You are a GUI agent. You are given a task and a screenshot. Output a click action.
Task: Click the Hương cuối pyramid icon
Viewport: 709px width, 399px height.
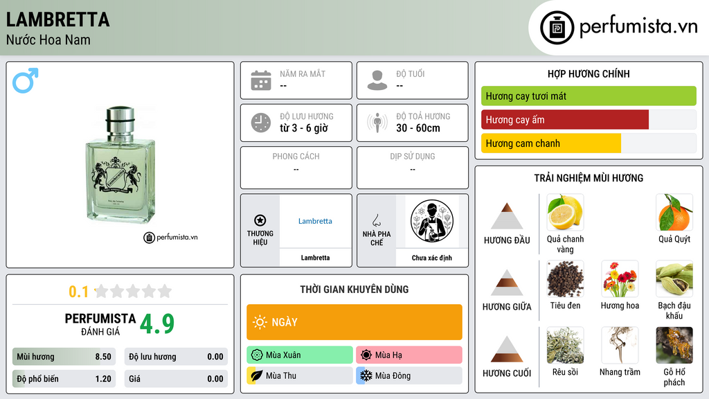pos(507,349)
